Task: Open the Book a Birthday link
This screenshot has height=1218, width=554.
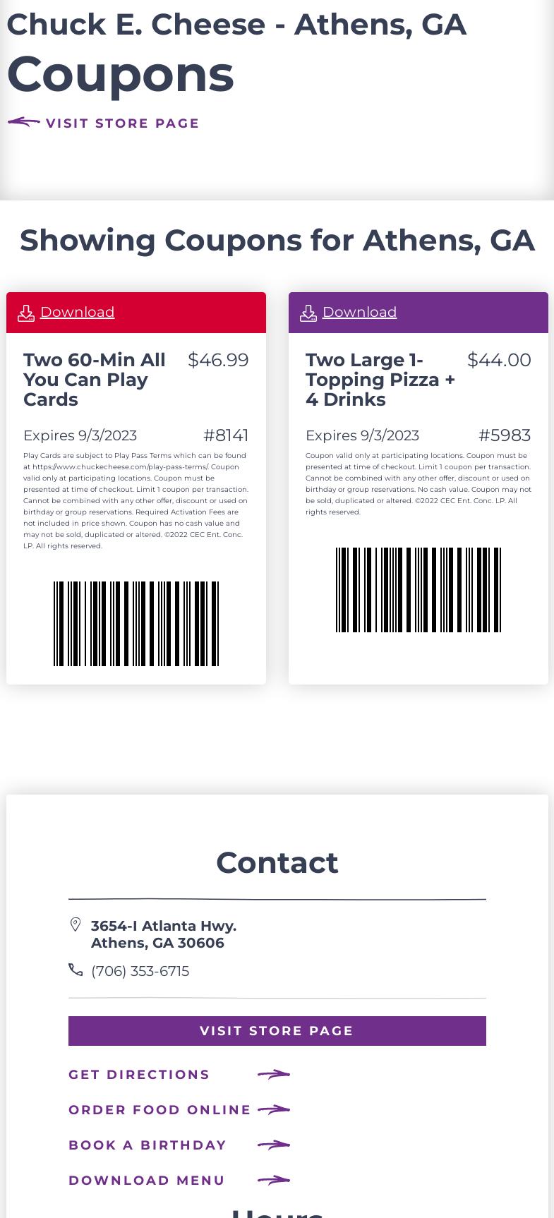Action: pos(147,1145)
